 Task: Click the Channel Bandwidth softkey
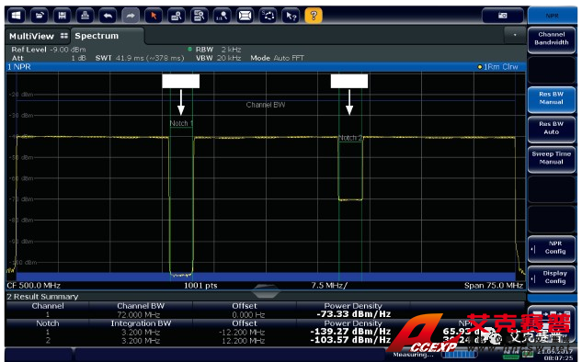[x=551, y=39]
